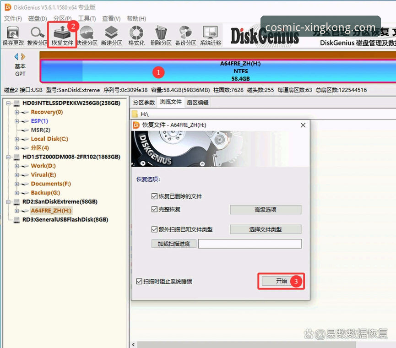Expand the ESP(1) partition node
The image size is (396, 348).
point(16,121)
